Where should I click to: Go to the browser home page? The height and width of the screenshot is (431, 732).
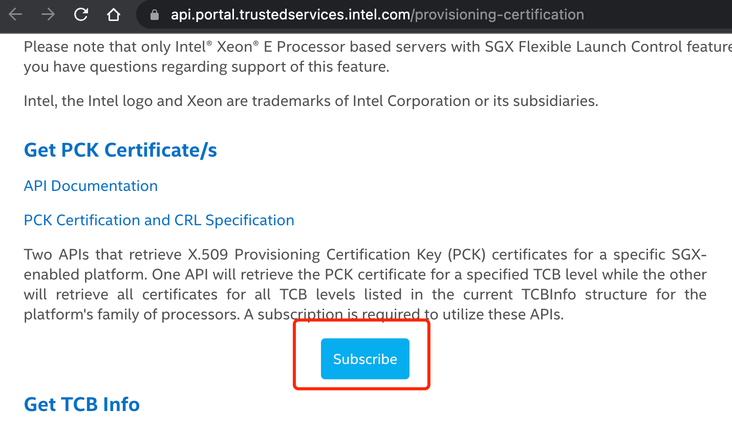pyautogui.click(x=114, y=14)
